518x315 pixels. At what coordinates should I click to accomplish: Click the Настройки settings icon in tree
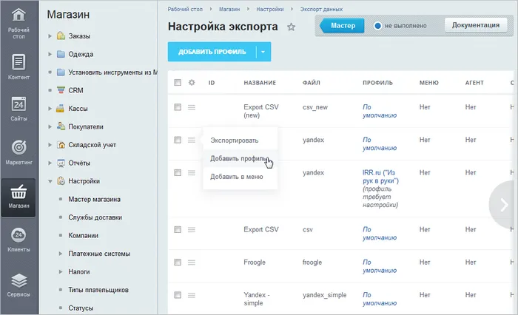(61, 181)
